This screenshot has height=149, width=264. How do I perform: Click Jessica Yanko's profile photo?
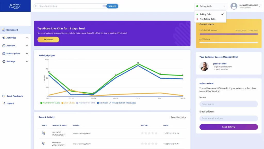point(204,66)
